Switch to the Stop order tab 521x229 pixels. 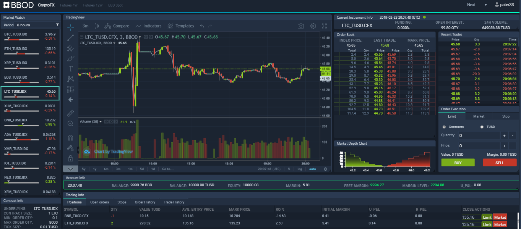[x=506, y=116]
